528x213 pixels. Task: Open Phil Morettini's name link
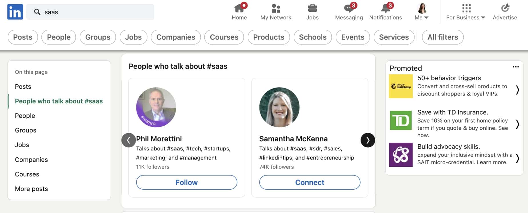159,139
